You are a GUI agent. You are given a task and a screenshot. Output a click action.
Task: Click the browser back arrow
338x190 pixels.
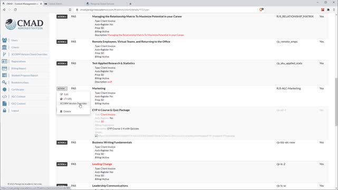(4, 9)
